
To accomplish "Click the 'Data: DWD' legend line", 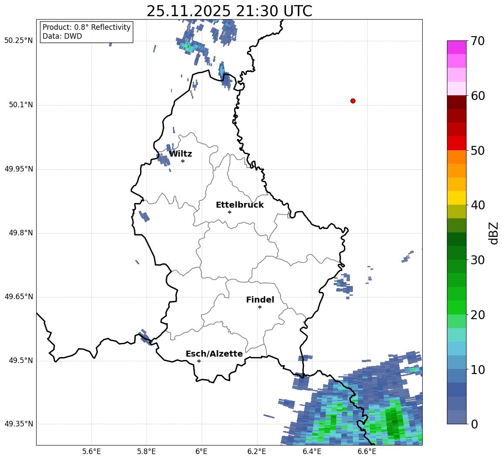I will (62, 36).
